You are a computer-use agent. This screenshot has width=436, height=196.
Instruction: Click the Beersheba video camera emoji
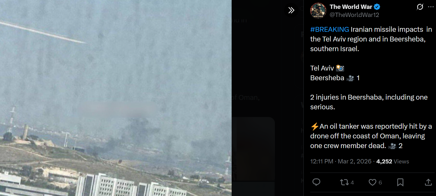[x=350, y=78]
